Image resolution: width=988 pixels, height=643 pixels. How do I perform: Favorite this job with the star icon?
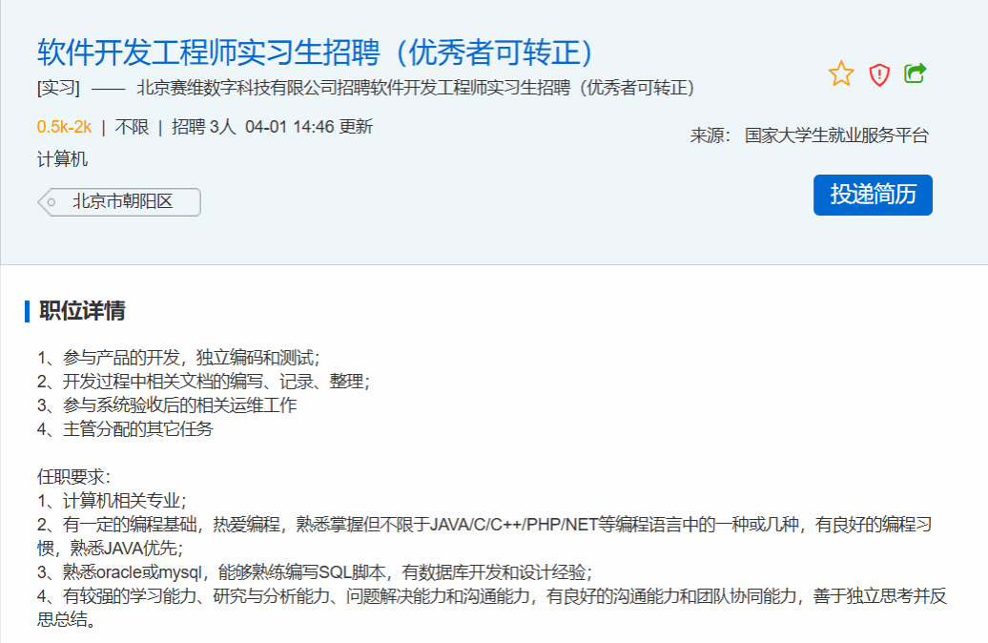841,73
